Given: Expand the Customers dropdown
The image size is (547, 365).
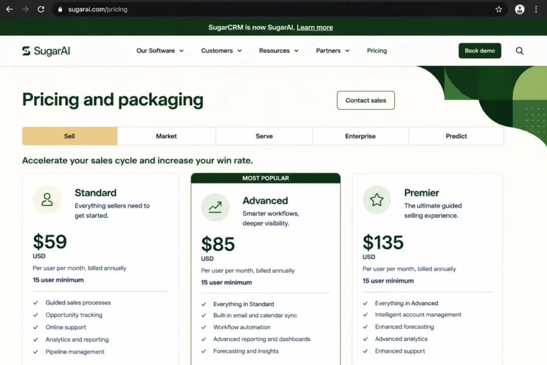Looking at the screenshot, I should coord(221,51).
